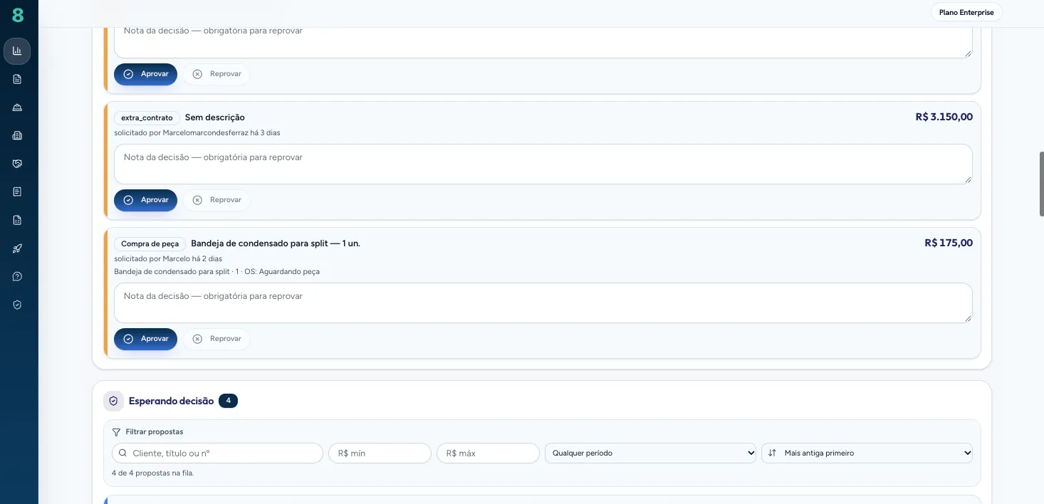Click 'solicitado por Marcelomarcondesferraz há 3 dias'
The width and height of the screenshot is (1044, 504).
(x=197, y=133)
